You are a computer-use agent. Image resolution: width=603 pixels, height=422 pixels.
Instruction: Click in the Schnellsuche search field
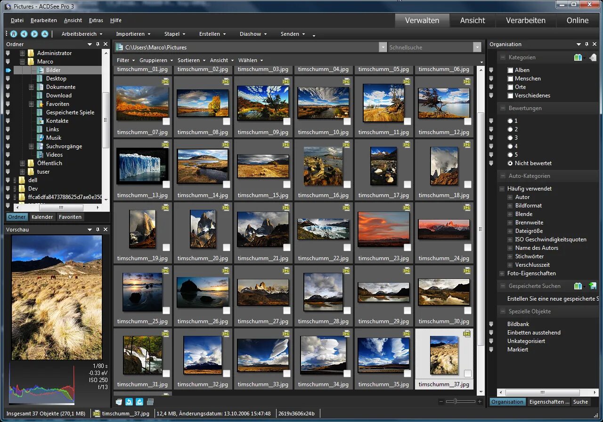tap(430, 48)
